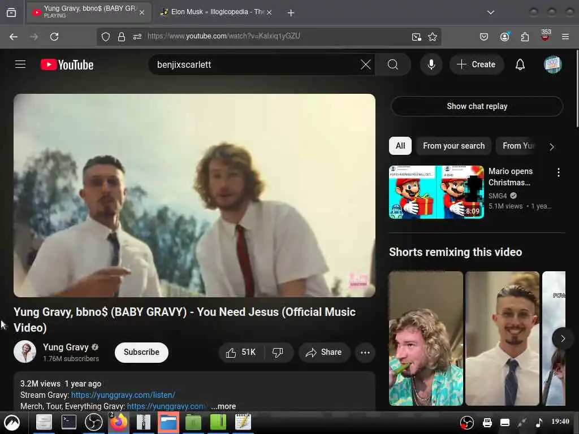579x434 pixels.
Task: Open the short with the man in tie
Action: pyautogui.click(x=502, y=338)
